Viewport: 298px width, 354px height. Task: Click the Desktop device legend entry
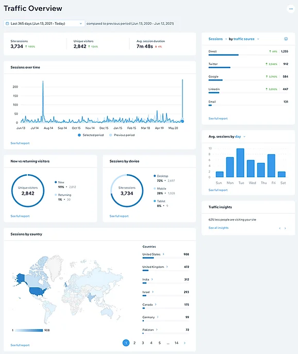(x=164, y=178)
